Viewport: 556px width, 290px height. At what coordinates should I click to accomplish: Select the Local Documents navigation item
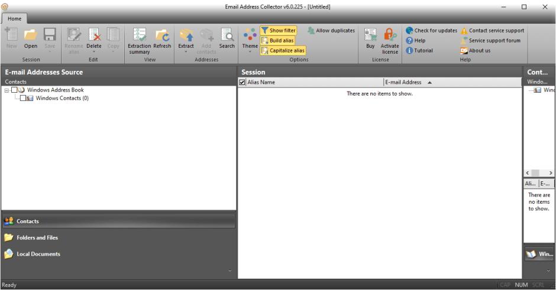(118, 254)
